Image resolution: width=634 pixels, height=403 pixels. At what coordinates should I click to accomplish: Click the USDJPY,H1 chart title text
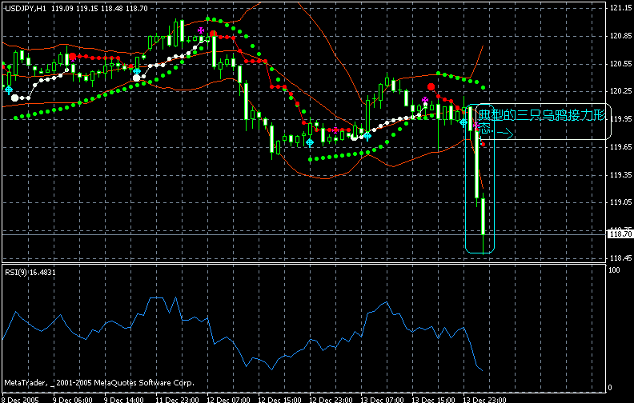tap(25, 7)
